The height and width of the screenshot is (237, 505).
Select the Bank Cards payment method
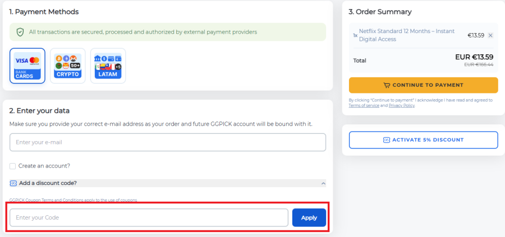(27, 66)
